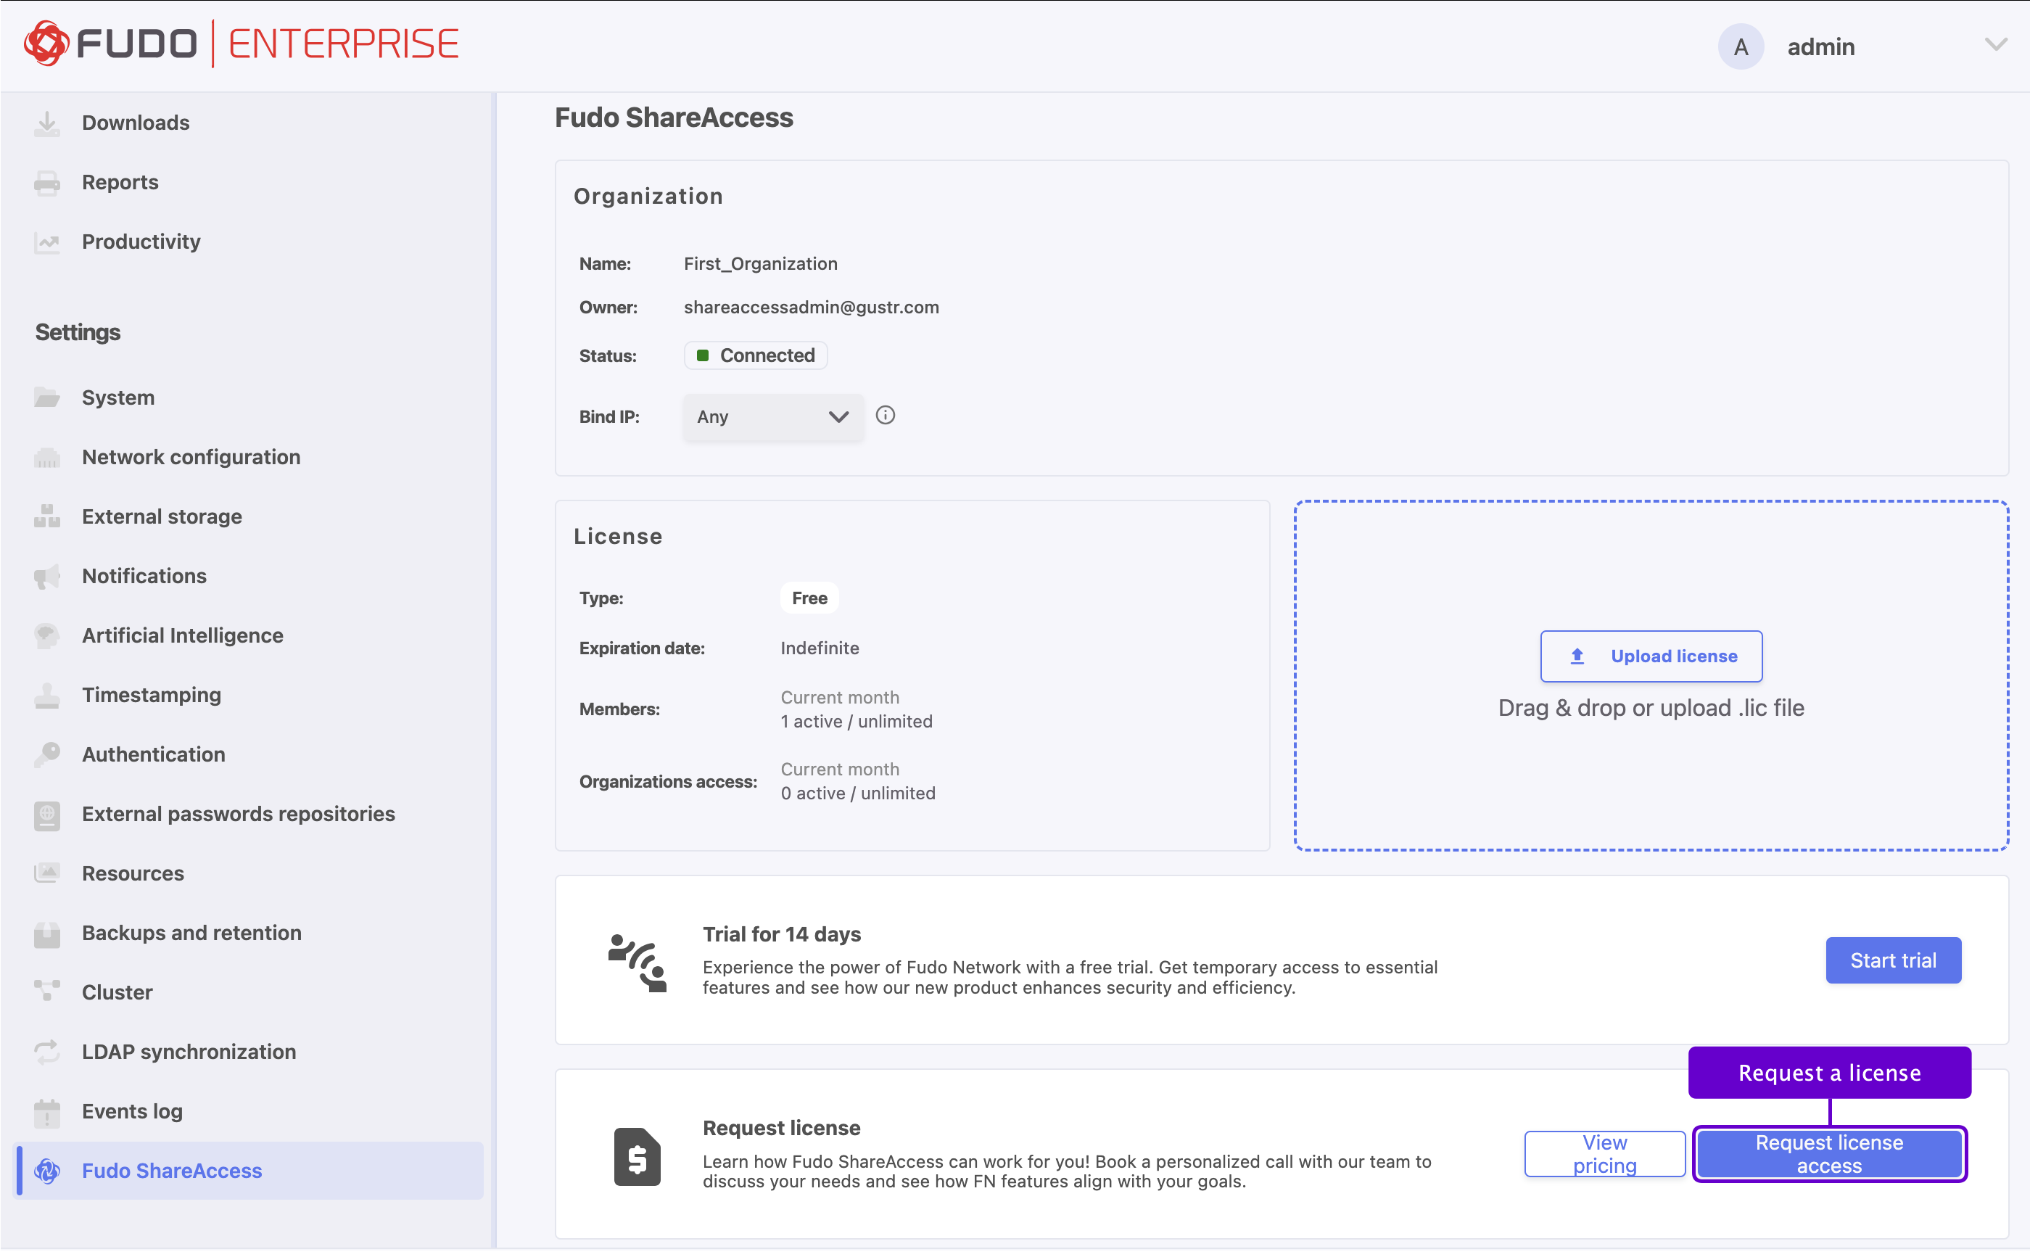Click the Network configuration port icon
2030x1257 pixels.
coord(47,457)
